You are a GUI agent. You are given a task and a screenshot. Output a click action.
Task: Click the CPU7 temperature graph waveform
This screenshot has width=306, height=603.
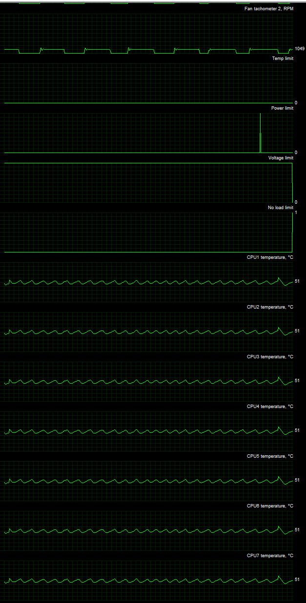(x=148, y=581)
